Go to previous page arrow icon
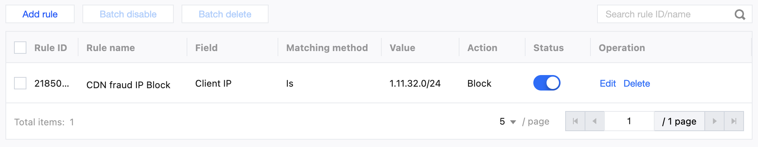 coord(595,121)
